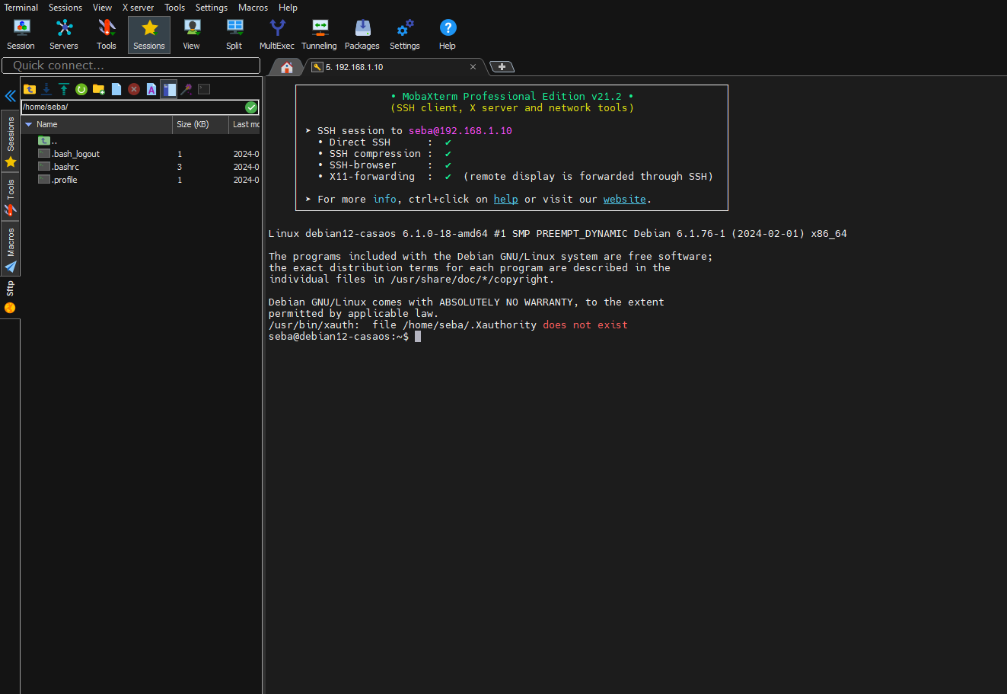The height and width of the screenshot is (694, 1007).
Task: Click the rename 'A' icon in SFTP toolbar
Action: coord(151,89)
